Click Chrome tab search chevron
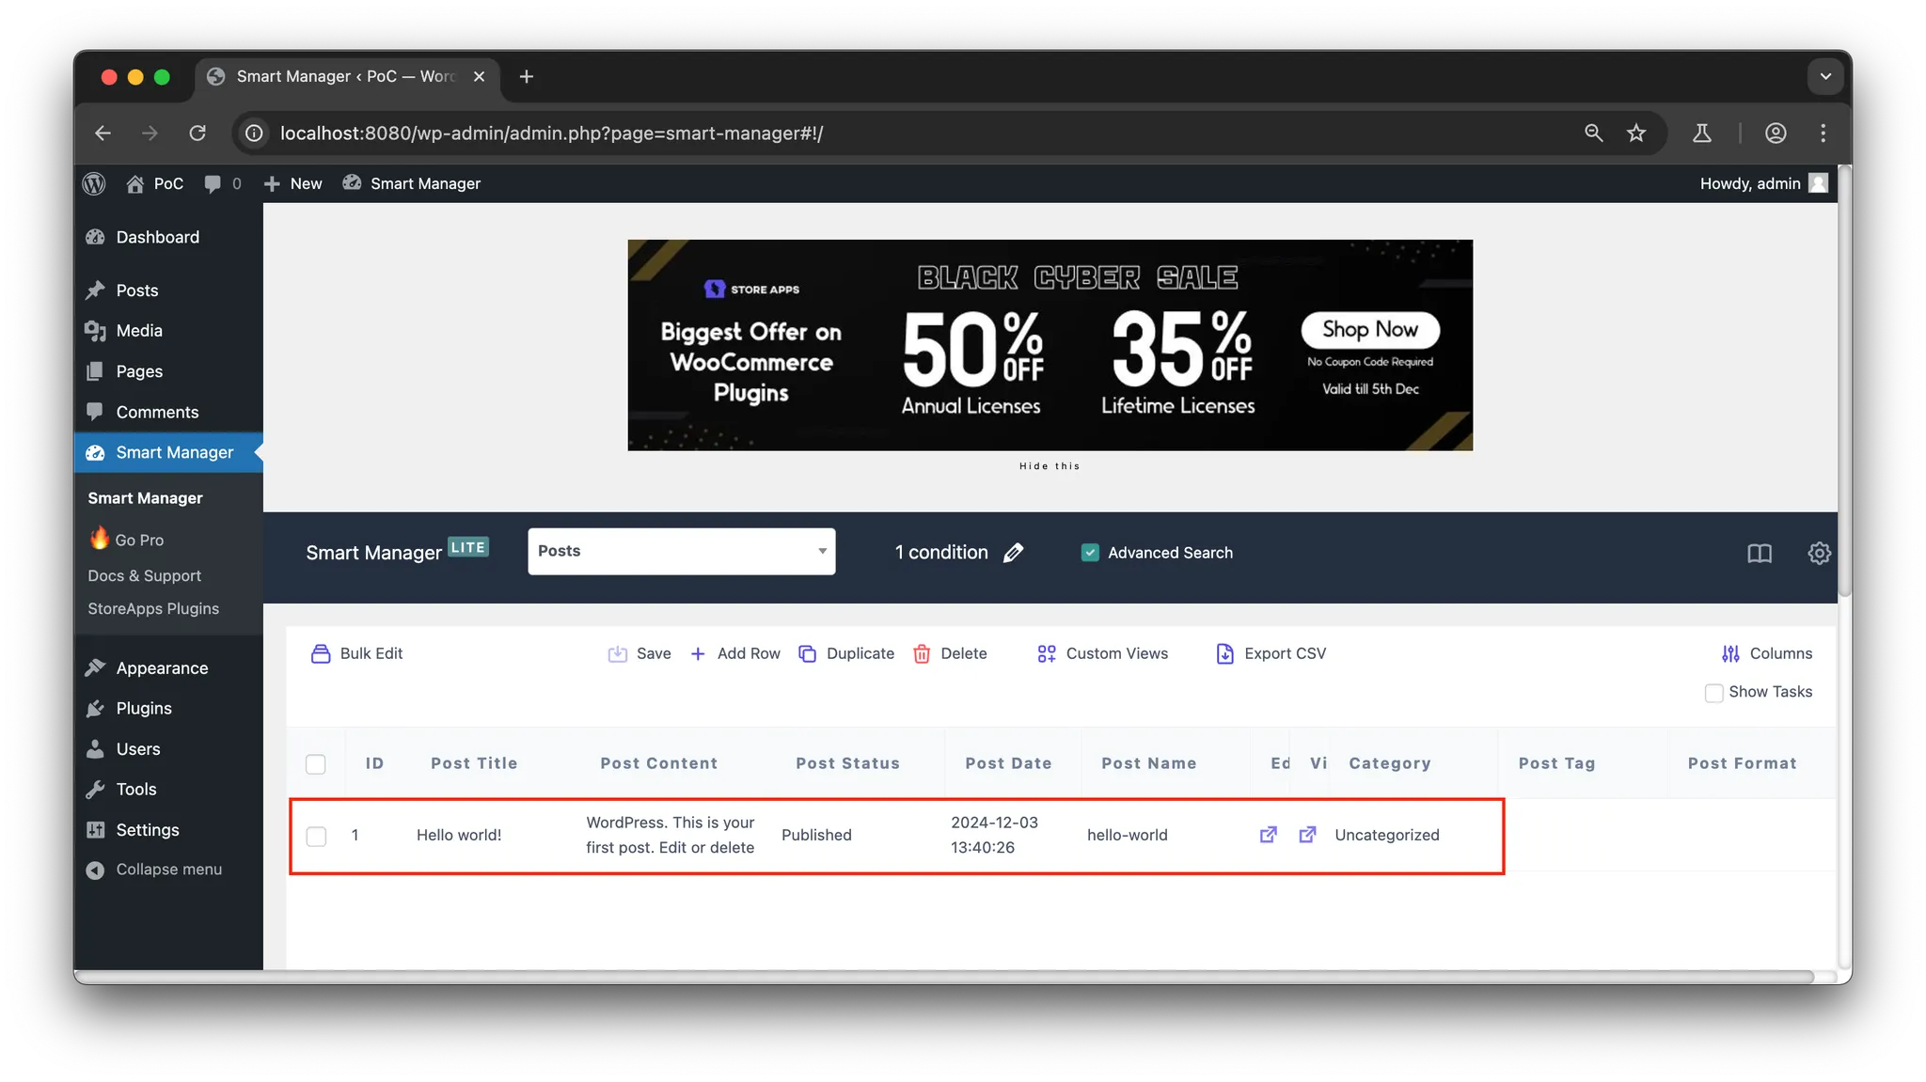This screenshot has width=1926, height=1082. point(1824,76)
